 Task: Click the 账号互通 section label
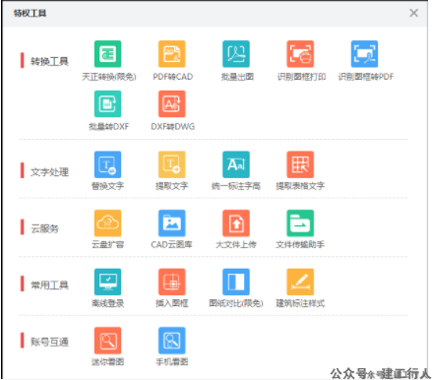(49, 342)
